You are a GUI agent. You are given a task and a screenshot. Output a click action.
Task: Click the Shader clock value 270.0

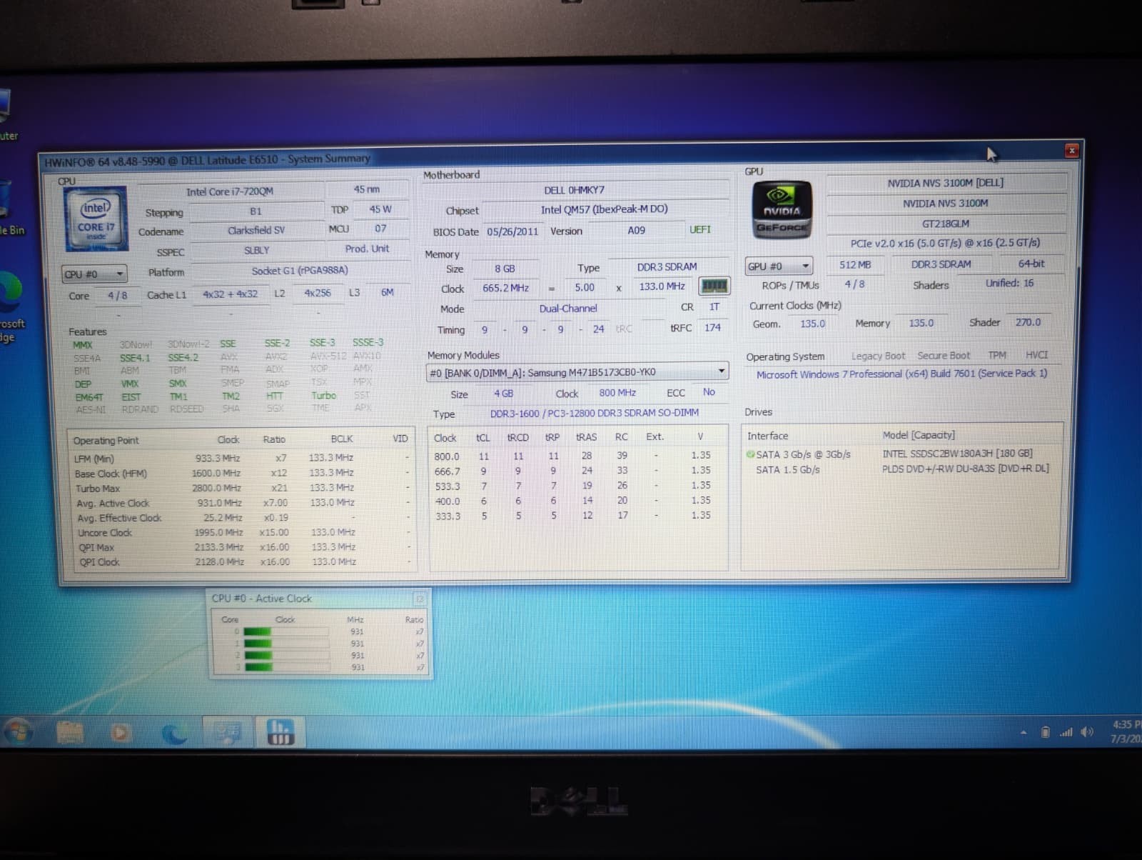pyautogui.click(x=1028, y=322)
